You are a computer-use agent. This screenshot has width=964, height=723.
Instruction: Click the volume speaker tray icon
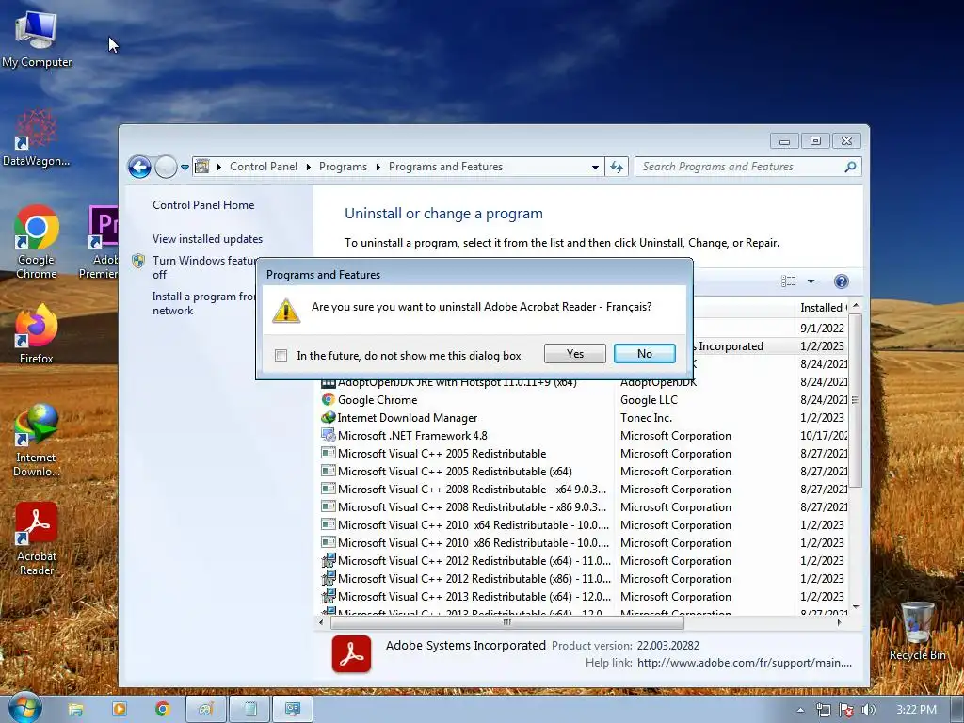coord(868,710)
